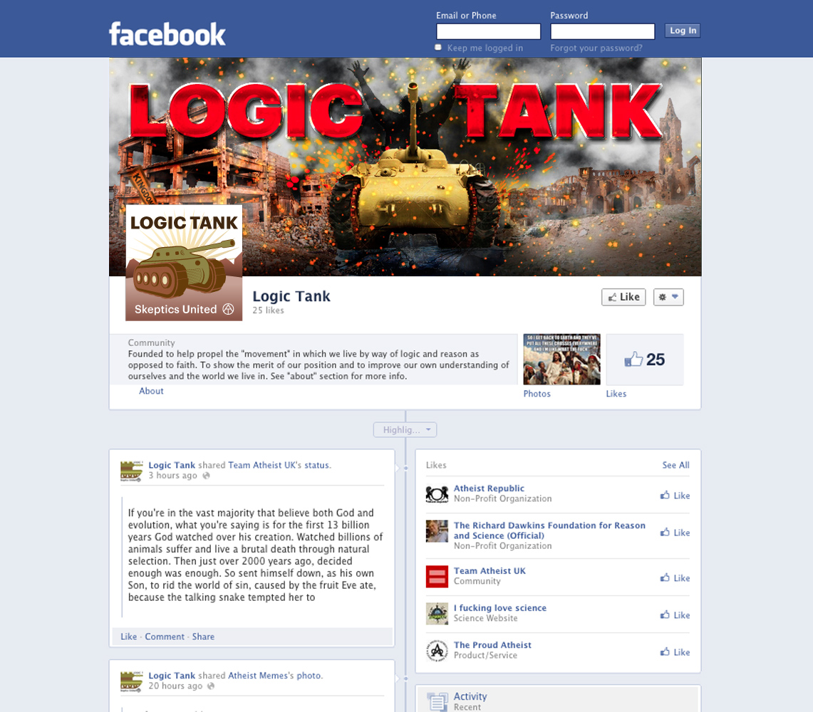Click the thumbs-up 25 likes box

645,360
